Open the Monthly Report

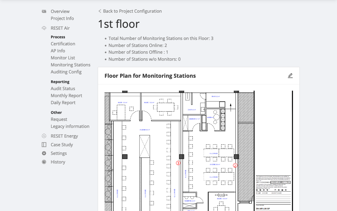pyautogui.click(x=66, y=96)
